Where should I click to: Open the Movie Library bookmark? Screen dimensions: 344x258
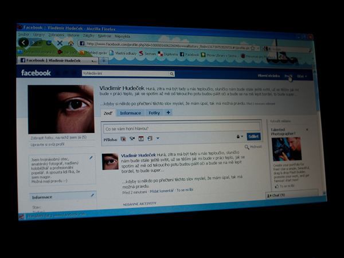[219, 55]
